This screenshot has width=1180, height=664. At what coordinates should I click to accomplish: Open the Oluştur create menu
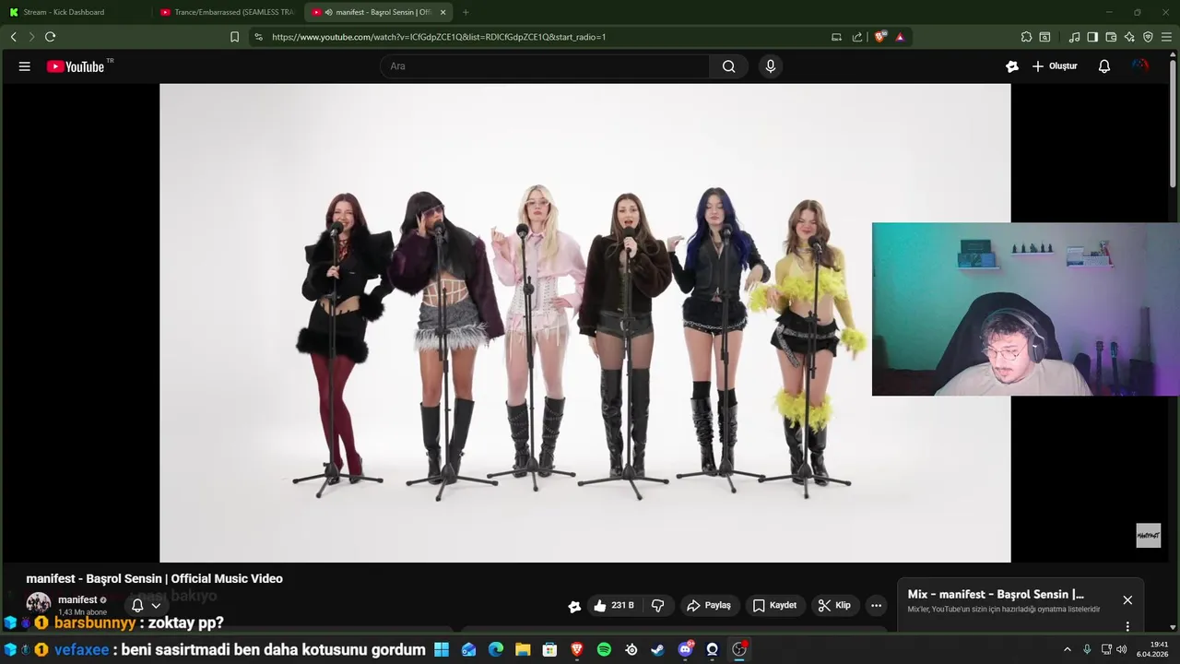pos(1055,66)
